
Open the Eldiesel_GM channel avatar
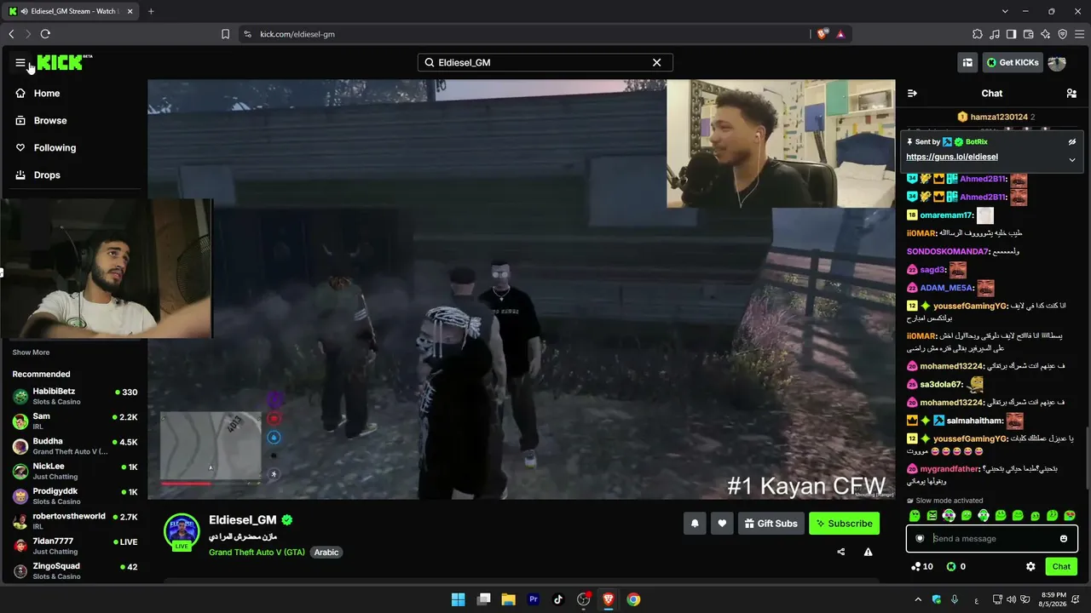tap(182, 531)
